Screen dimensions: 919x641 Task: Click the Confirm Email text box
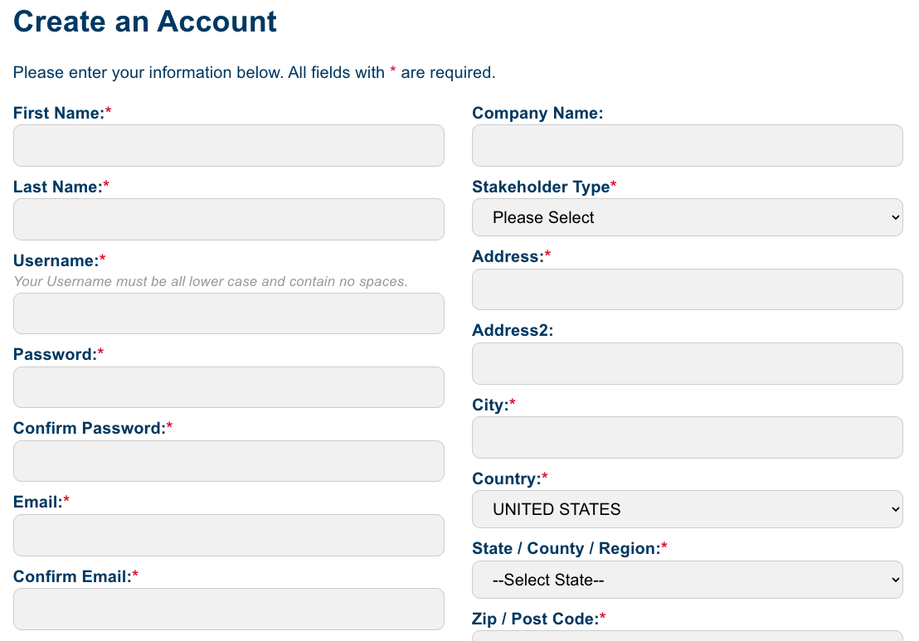click(x=228, y=609)
